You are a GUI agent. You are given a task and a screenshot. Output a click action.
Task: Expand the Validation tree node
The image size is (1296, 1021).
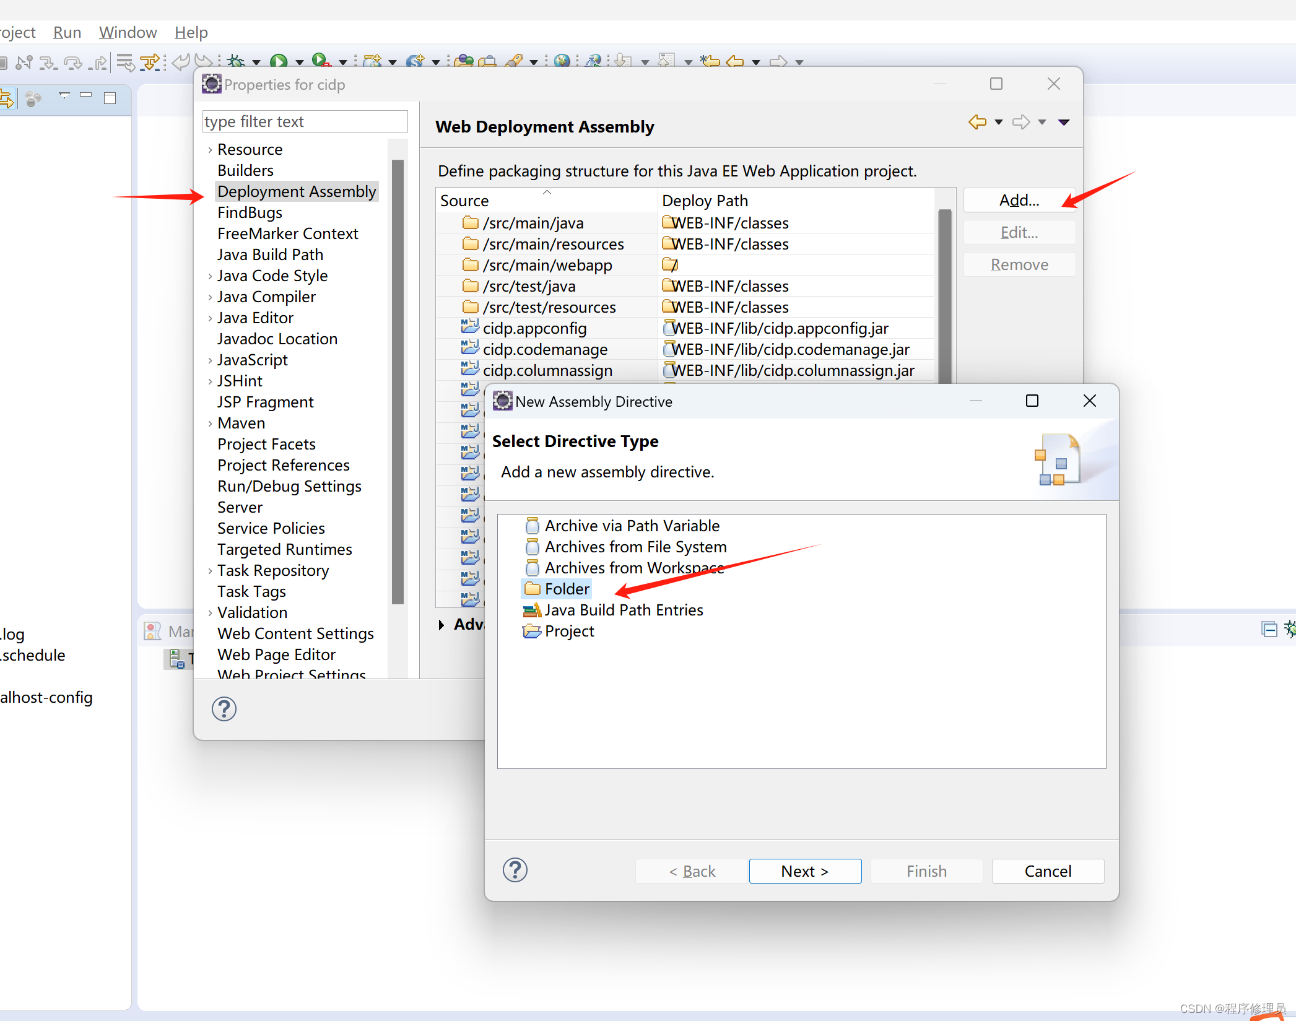click(x=210, y=613)
